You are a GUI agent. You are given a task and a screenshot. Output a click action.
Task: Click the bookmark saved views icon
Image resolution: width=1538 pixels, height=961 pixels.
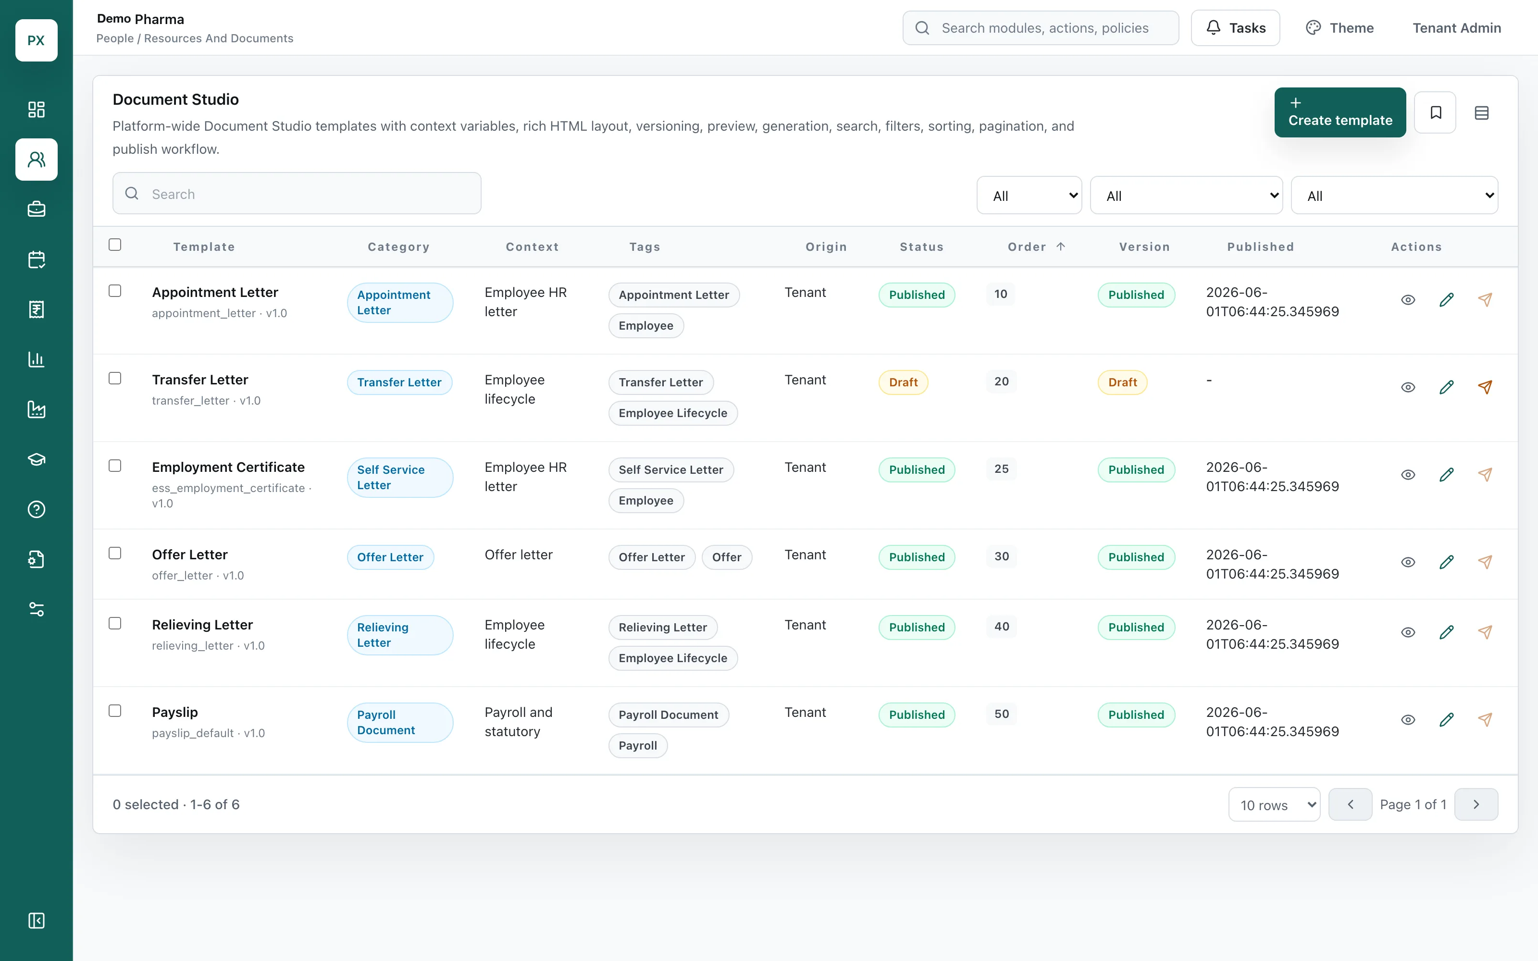1435,112
